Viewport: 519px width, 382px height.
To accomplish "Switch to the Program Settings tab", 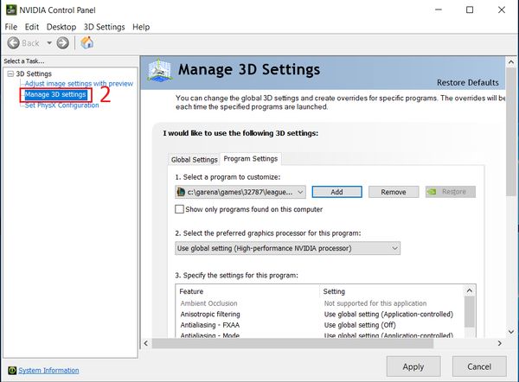I will (251, 159).
